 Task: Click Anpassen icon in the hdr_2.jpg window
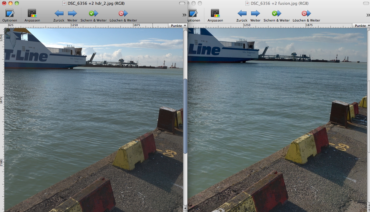(32, 13)
